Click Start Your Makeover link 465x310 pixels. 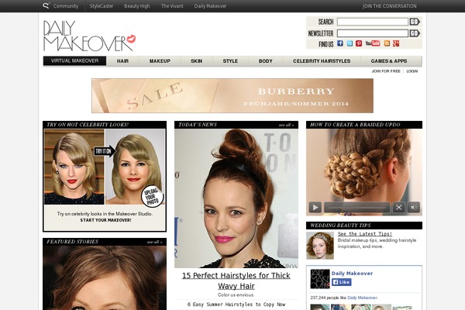(x=105, y=220)
